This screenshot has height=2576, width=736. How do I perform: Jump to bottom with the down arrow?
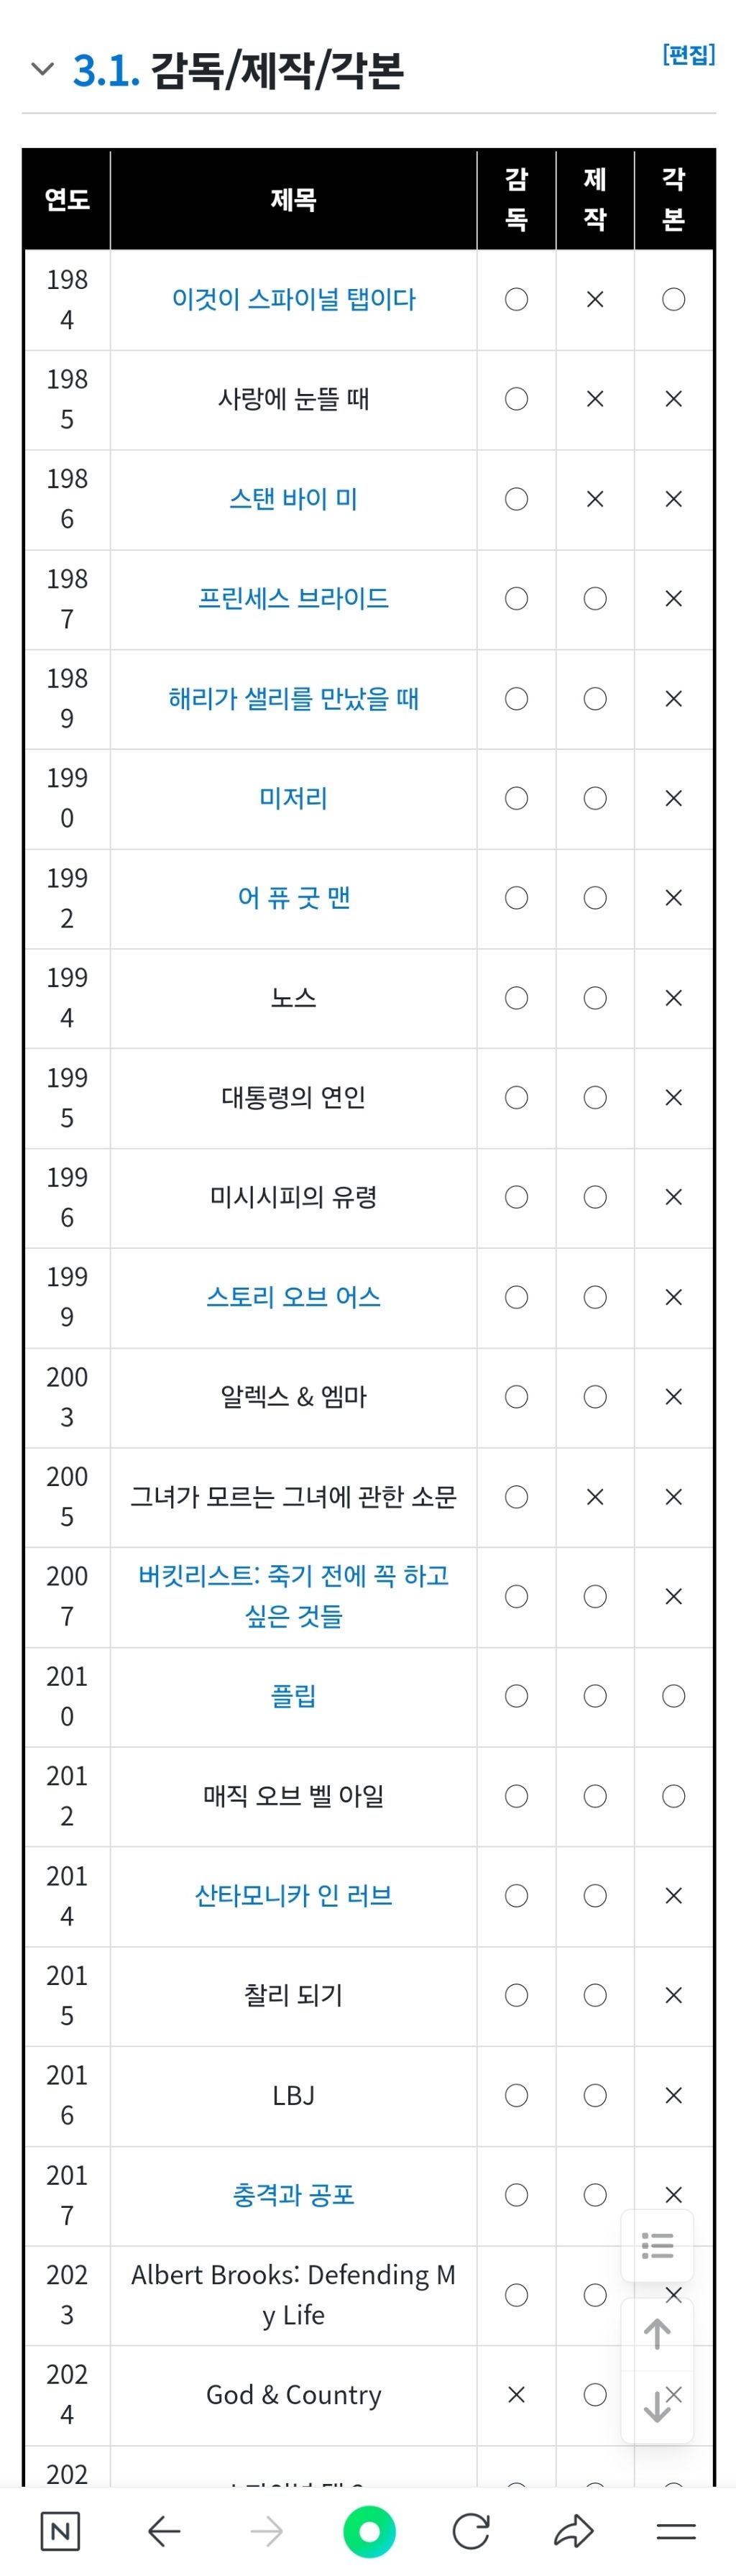coord(657,2405)
